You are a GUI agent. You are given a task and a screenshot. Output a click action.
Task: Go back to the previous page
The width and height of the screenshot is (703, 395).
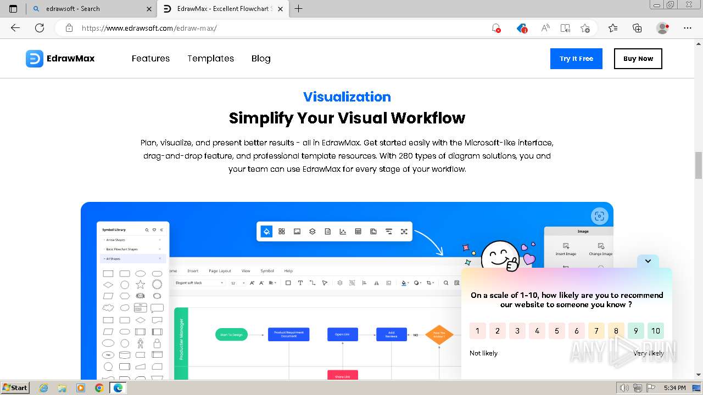tap(15, 28)
